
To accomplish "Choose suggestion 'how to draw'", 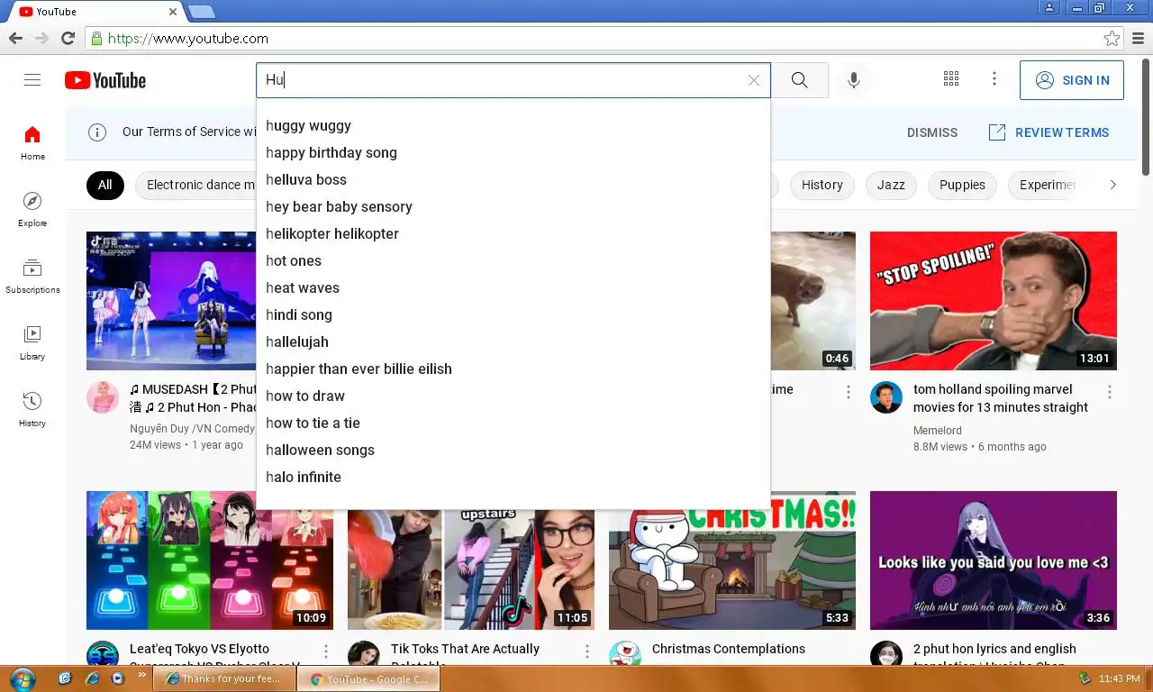I will tap(513, 396).
